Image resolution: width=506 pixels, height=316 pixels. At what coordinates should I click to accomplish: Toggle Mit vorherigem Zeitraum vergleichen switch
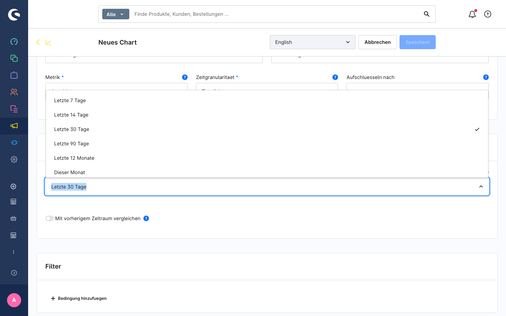[50, 218]
